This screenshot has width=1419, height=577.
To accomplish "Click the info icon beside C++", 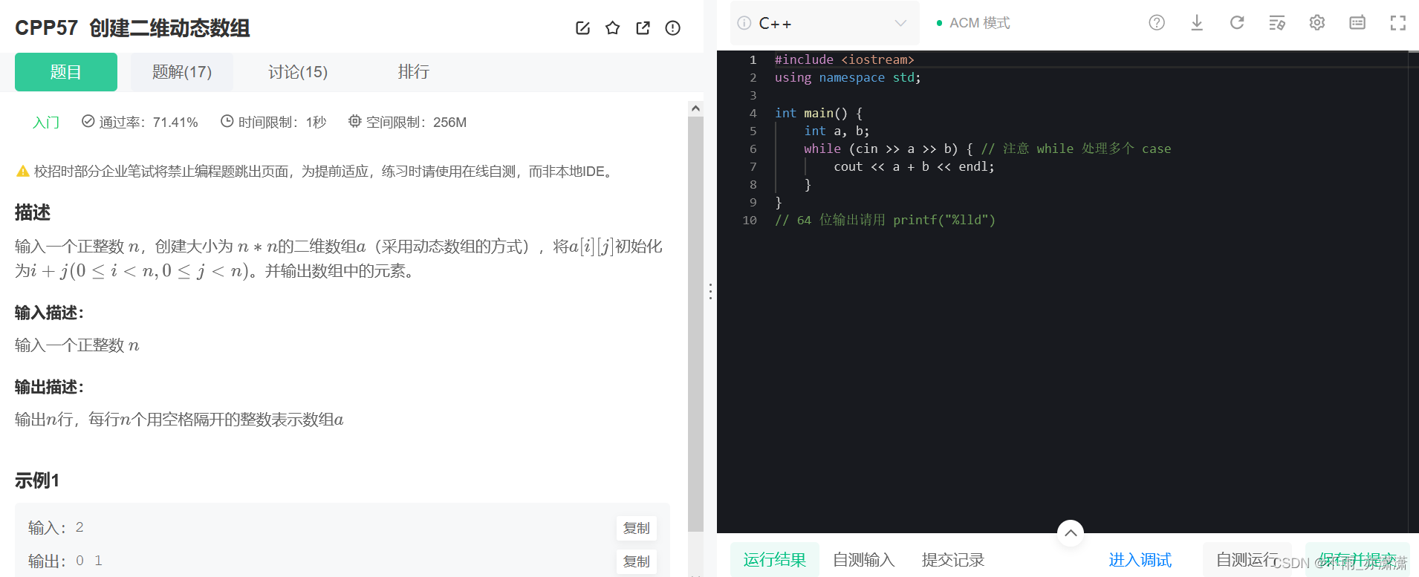I will [x=744, y=23].
